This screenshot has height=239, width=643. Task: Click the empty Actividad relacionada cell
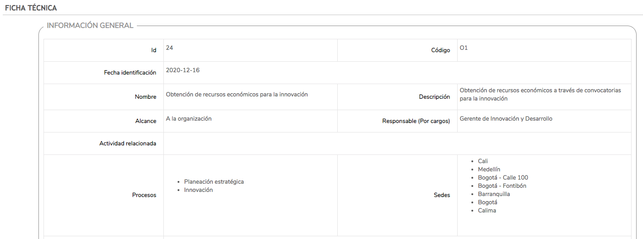point(397,143)
